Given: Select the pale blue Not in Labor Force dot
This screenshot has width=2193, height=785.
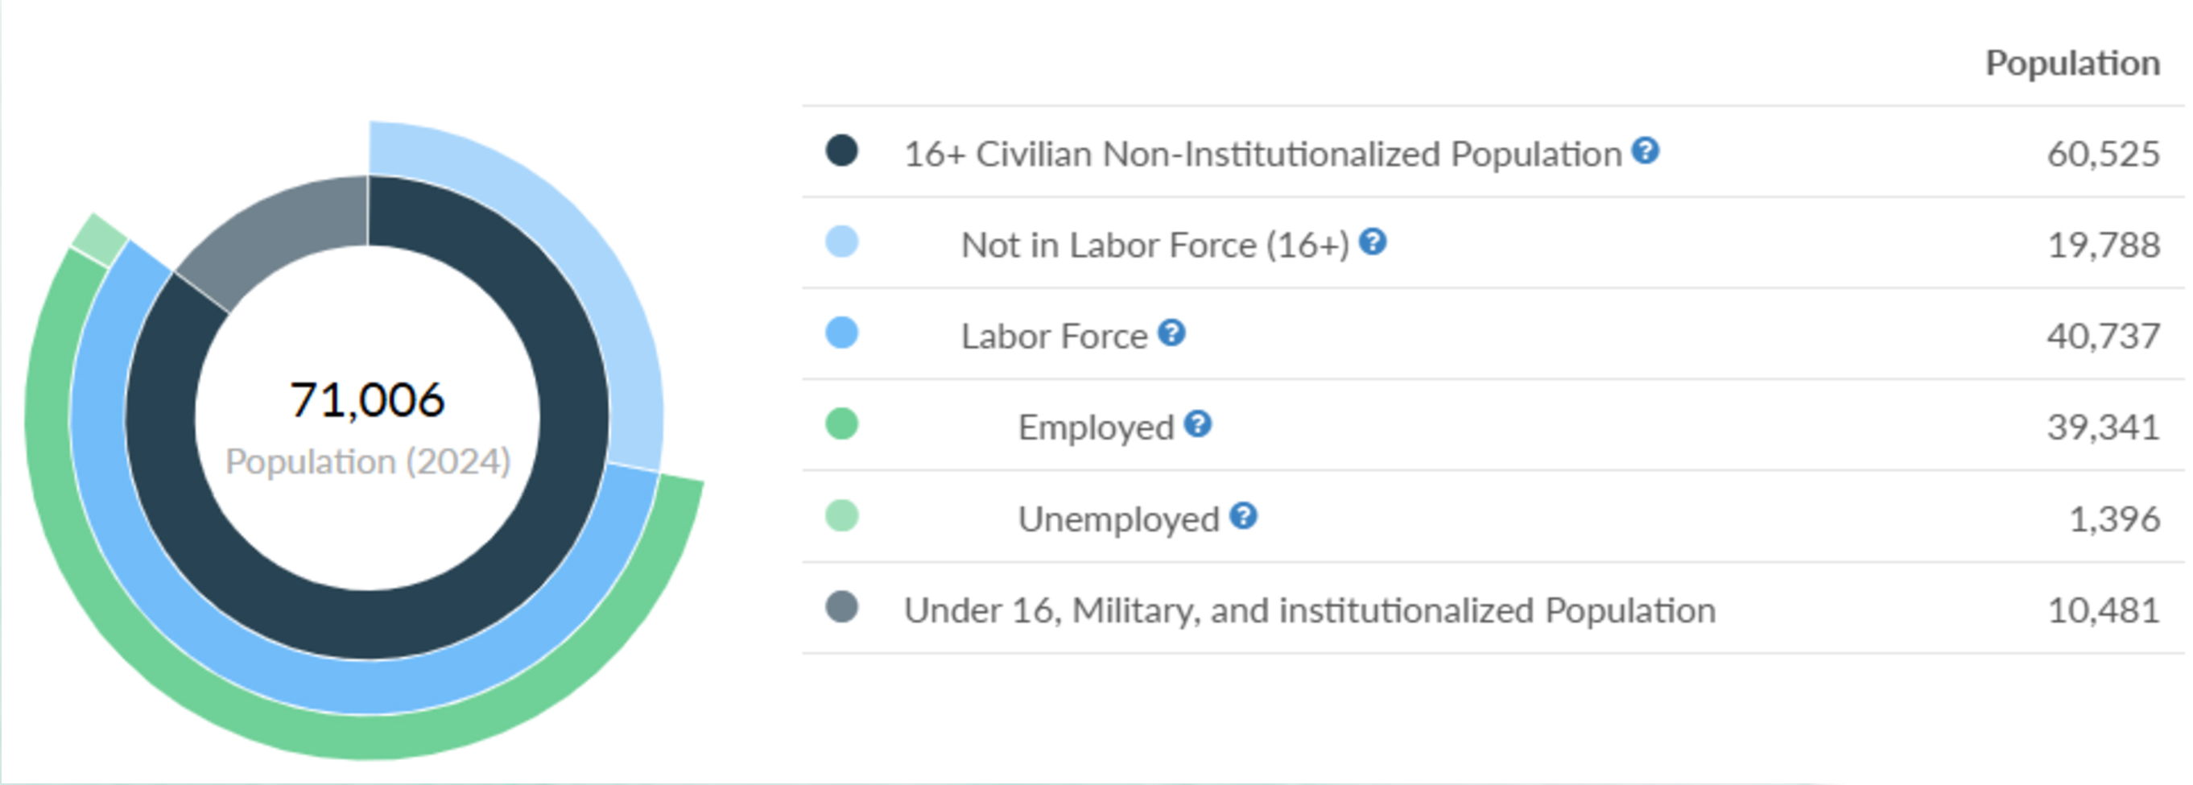Looking at the screenshot, I should 842,242.
